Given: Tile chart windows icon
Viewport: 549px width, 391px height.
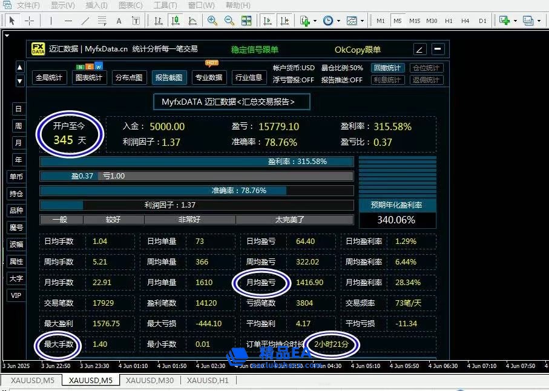Looking at the screenshot, I should pos(246,21).
